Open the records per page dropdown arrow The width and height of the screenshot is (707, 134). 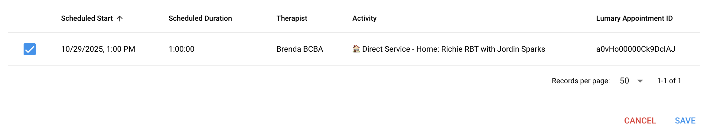[x=640, y=81]
